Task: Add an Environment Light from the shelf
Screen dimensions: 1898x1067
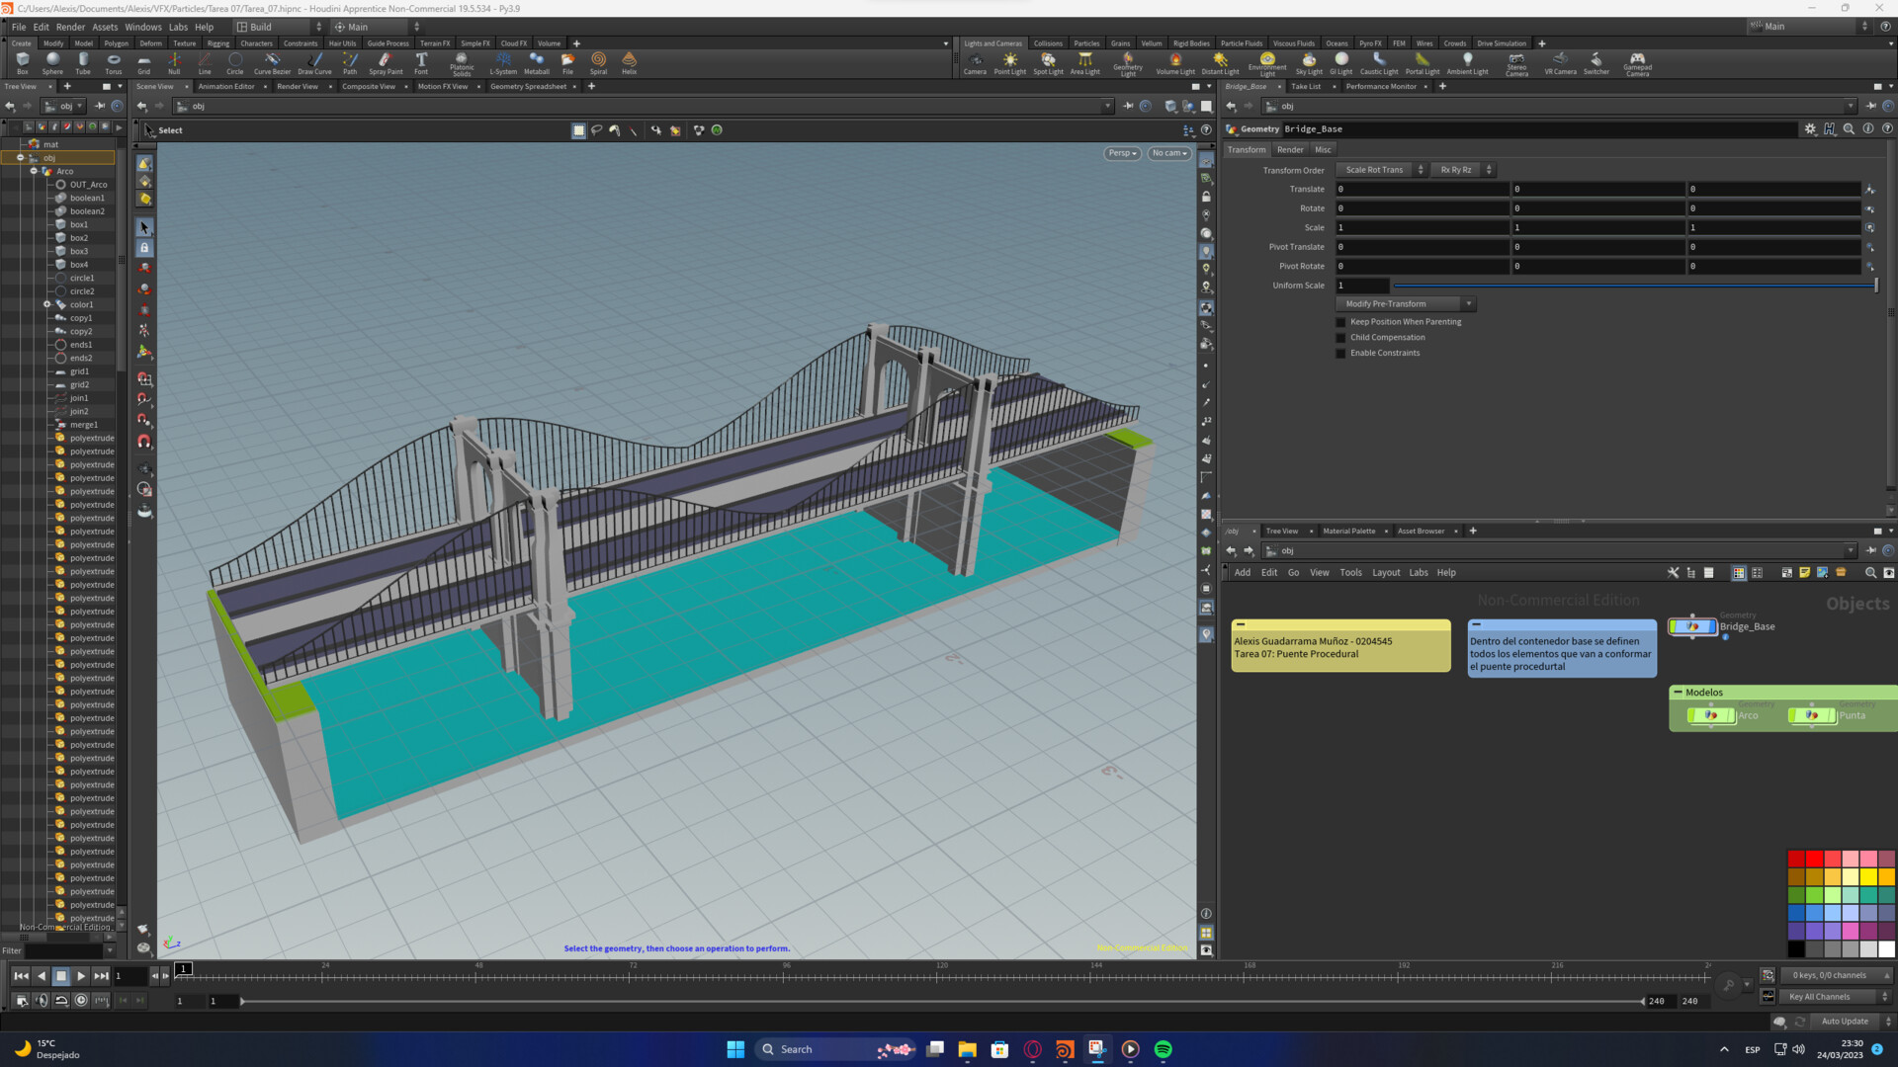Action: tap(1266, 62)
